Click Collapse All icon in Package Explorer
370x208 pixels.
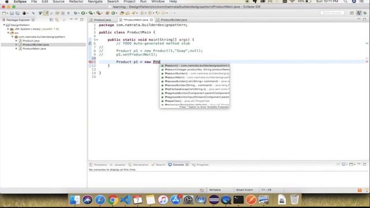[x=51, y=20]
